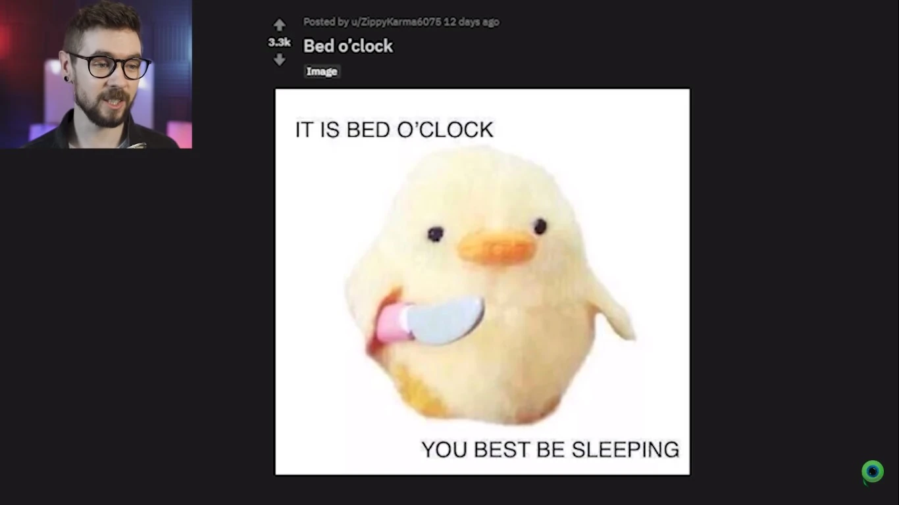Click the 'IT IS BED O'CLOCK' caption
899x505 pixels.
tap(394, 130)
